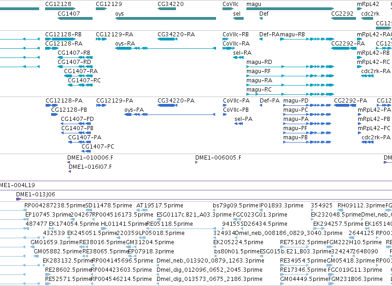Click transcript CG12129-RA label
Viewport: 392px width, 286px height.
(x=115, y=34)
